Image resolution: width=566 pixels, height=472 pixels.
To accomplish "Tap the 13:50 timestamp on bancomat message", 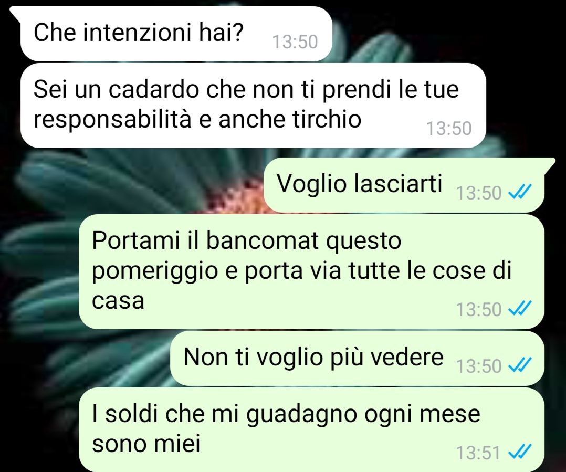I will tap(479, 310).
